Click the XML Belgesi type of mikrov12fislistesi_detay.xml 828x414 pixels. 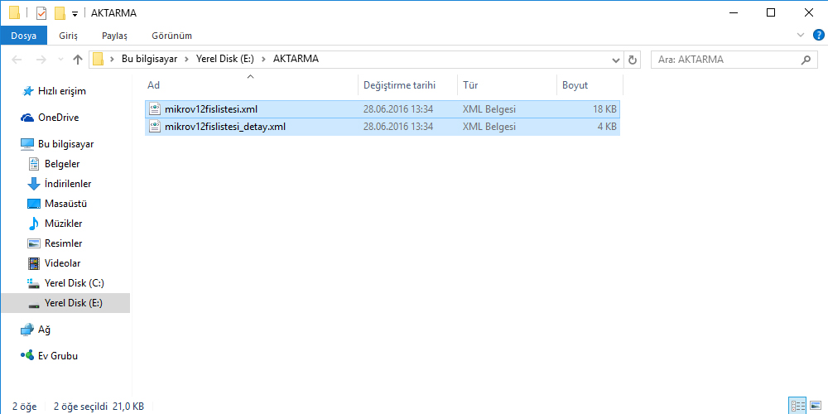(x=489, y=127)
